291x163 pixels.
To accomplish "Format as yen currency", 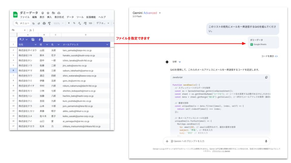I will [x=69, y=23].
